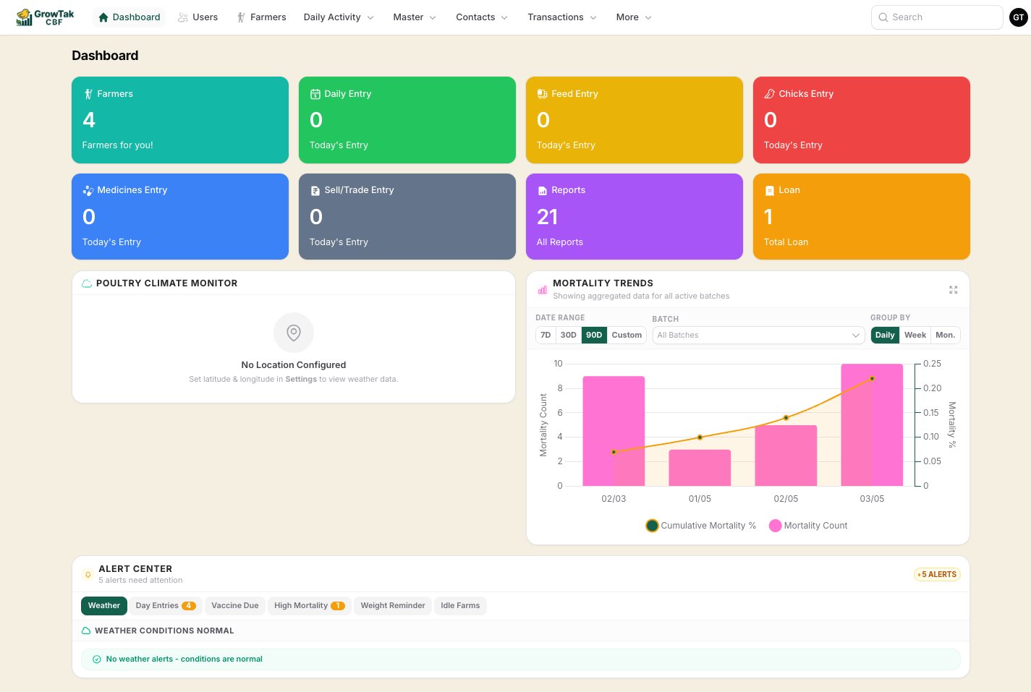The height and width of the screenshot is (692, 1031).
Task: Click the Loan card icon
Action: coord(770,191)
